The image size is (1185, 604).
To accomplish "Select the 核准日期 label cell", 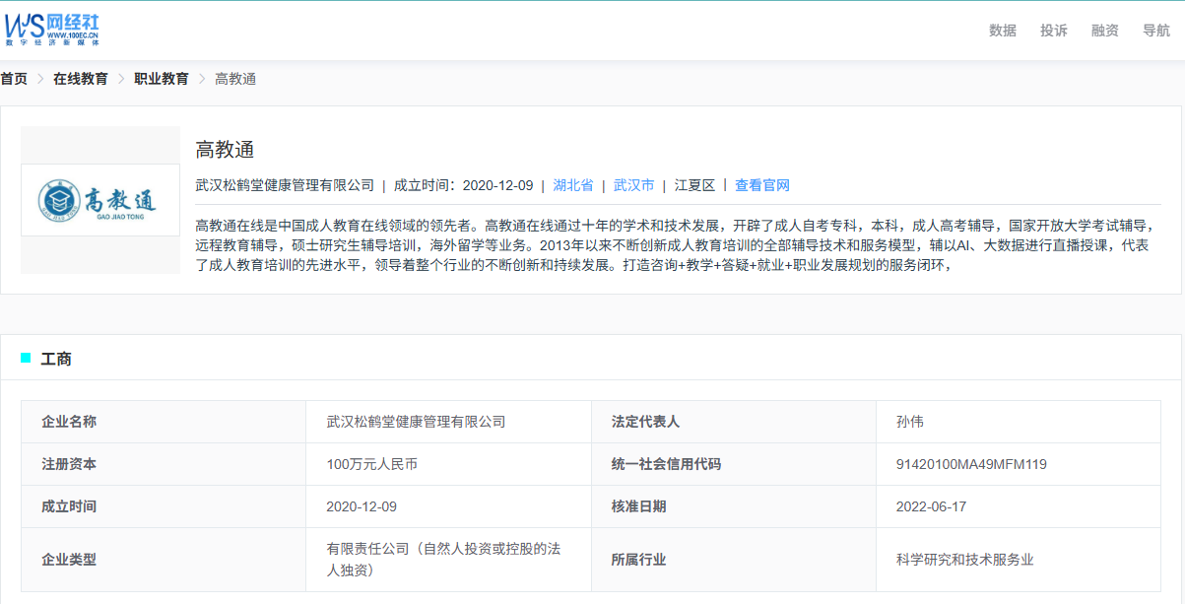I will click(x=734, y=506).
